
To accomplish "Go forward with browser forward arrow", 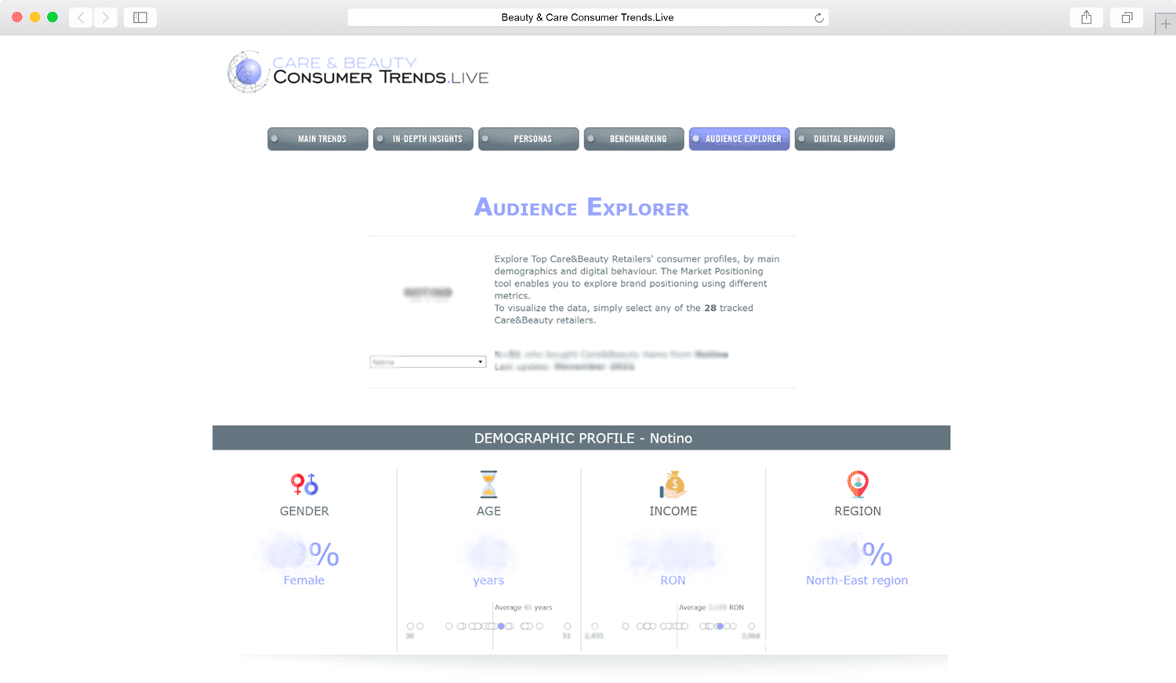I will click(x=106, y=17).
